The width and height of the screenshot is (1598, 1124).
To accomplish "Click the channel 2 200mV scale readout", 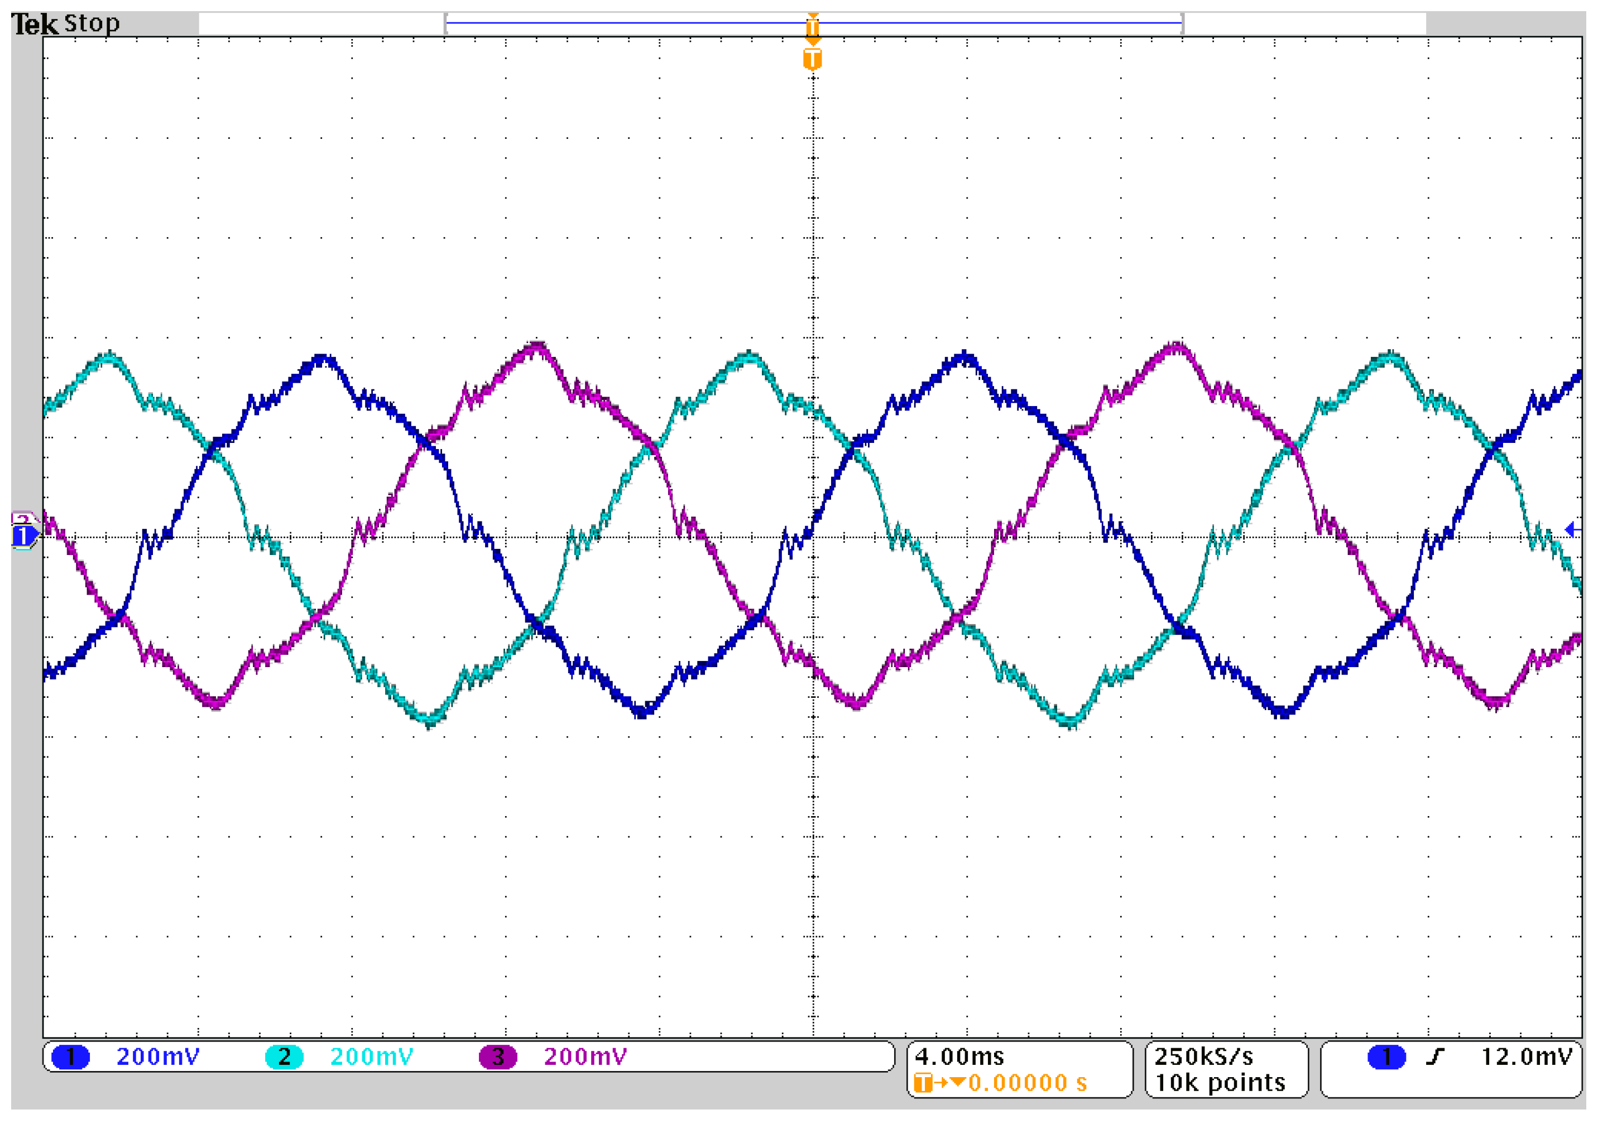I will 372,1057.
